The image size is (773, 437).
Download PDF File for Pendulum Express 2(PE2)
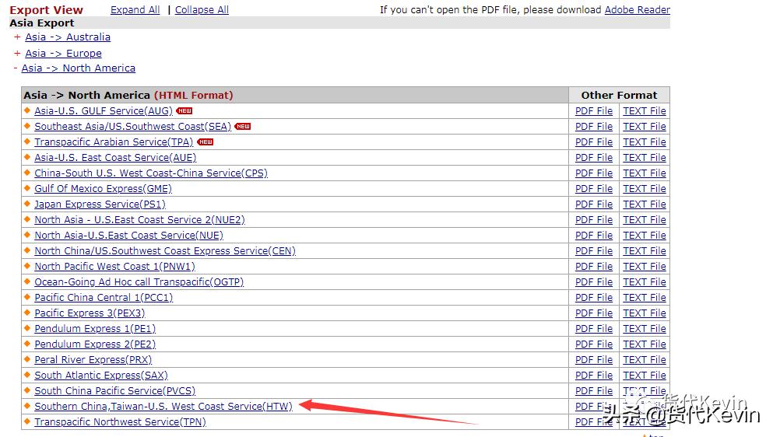click(x=593, y=344)
